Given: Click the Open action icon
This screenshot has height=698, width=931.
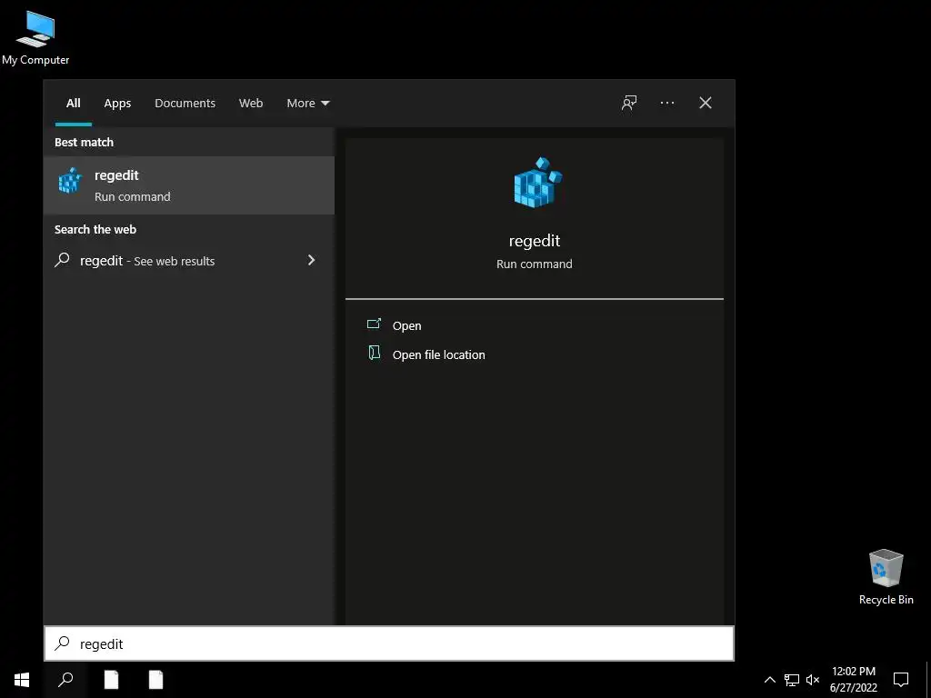Looking at the screenshot, I should click(x=374, y=324).
